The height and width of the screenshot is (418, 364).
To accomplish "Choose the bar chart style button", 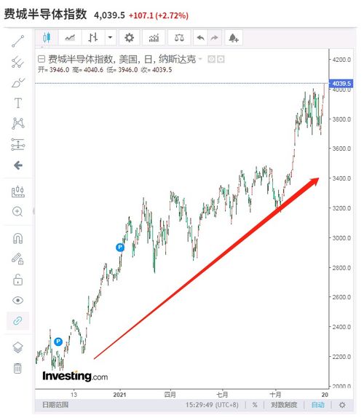I will (93, 38).
